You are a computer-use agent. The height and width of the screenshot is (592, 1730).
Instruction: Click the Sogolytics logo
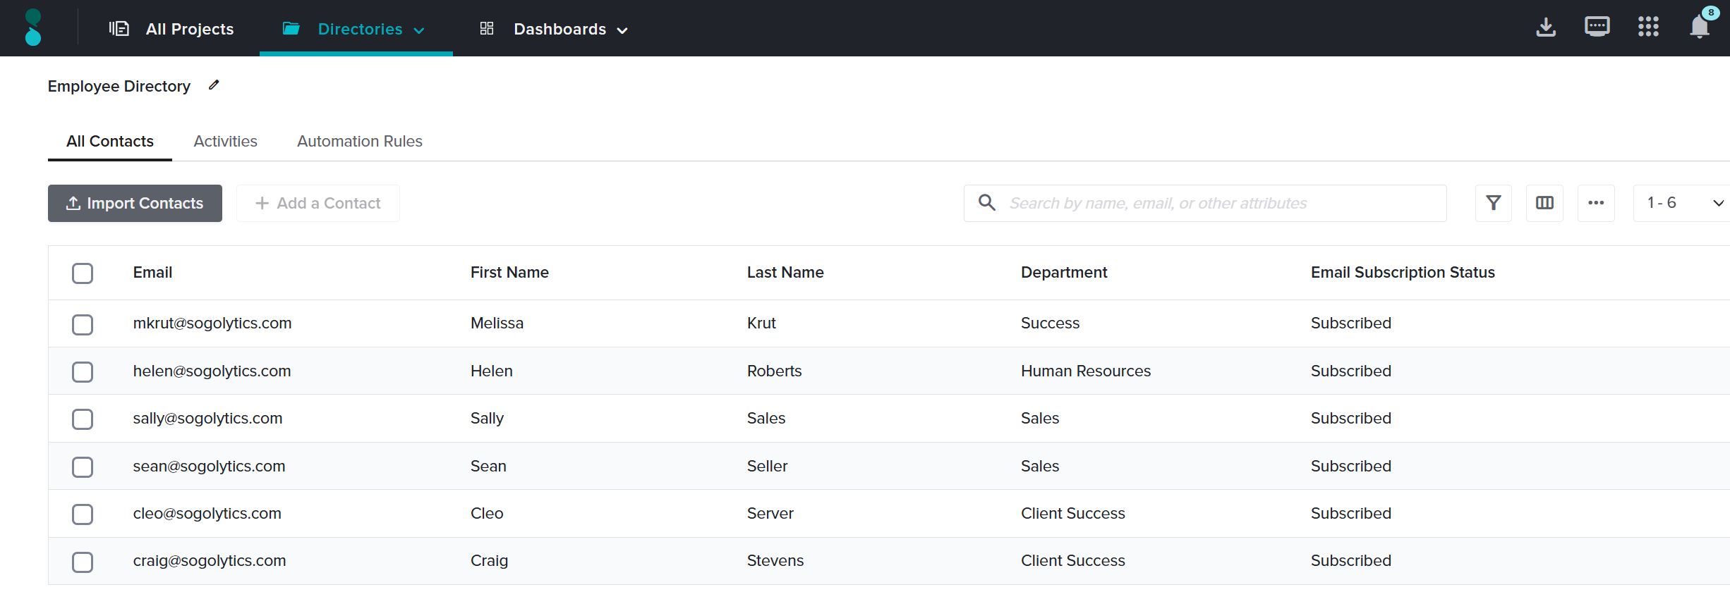(x=33, y=27)
